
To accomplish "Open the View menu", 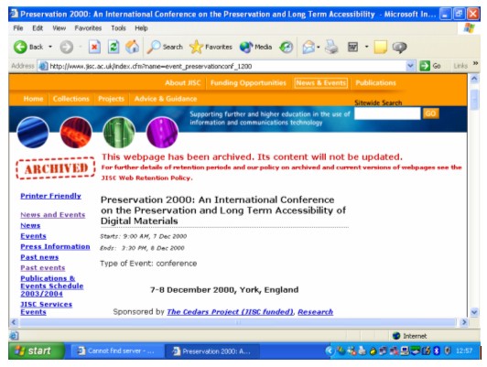I will click(x=59, y=28).
